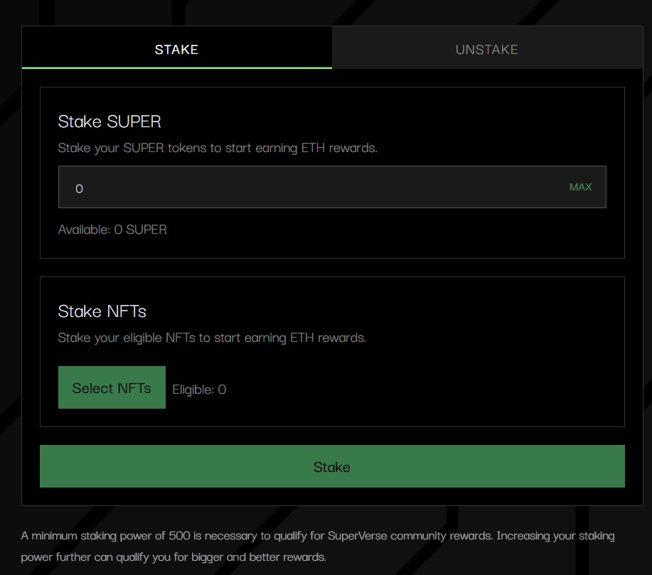Viewport: 652px width, 575px height.
Task: Click the Stake NFTs heading
Action: point(102,311)
